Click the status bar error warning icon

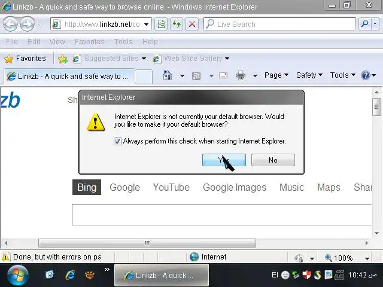6,257
